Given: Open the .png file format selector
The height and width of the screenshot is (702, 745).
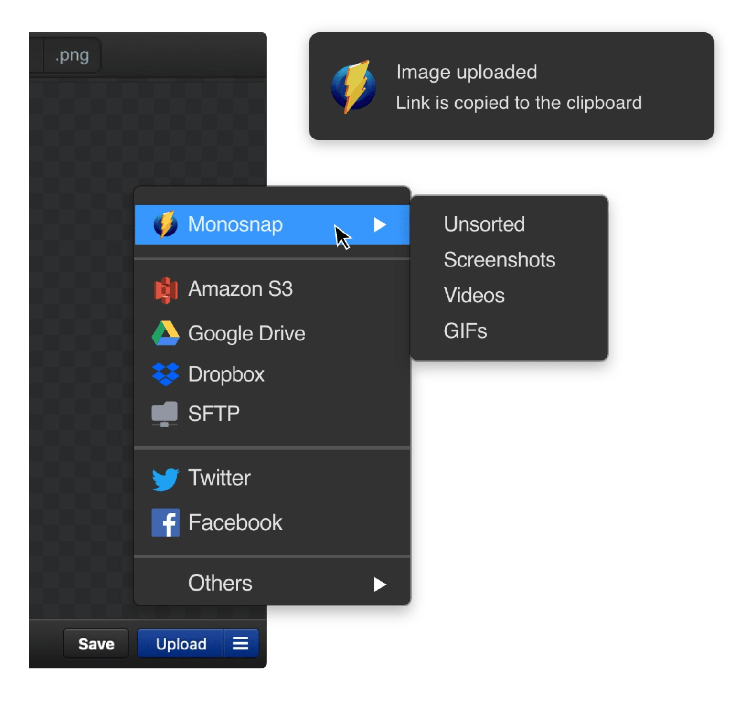Looking at the screenshot, I should click(x=72, y=55).
